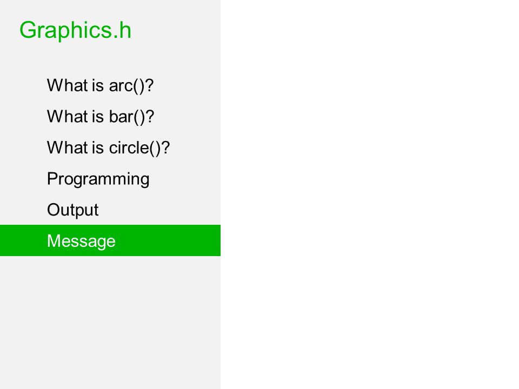The image size is (519, 389).
Task: Select the Output menu item
Action: [x=73, y=210]
